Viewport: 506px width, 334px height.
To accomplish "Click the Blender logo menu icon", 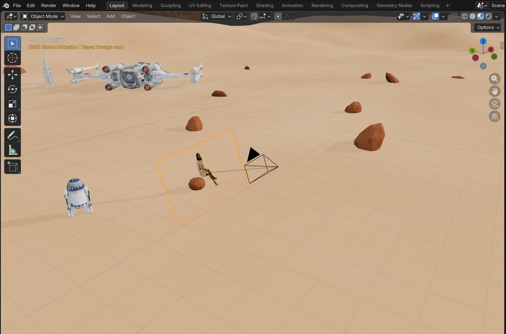I will (6, 5).
